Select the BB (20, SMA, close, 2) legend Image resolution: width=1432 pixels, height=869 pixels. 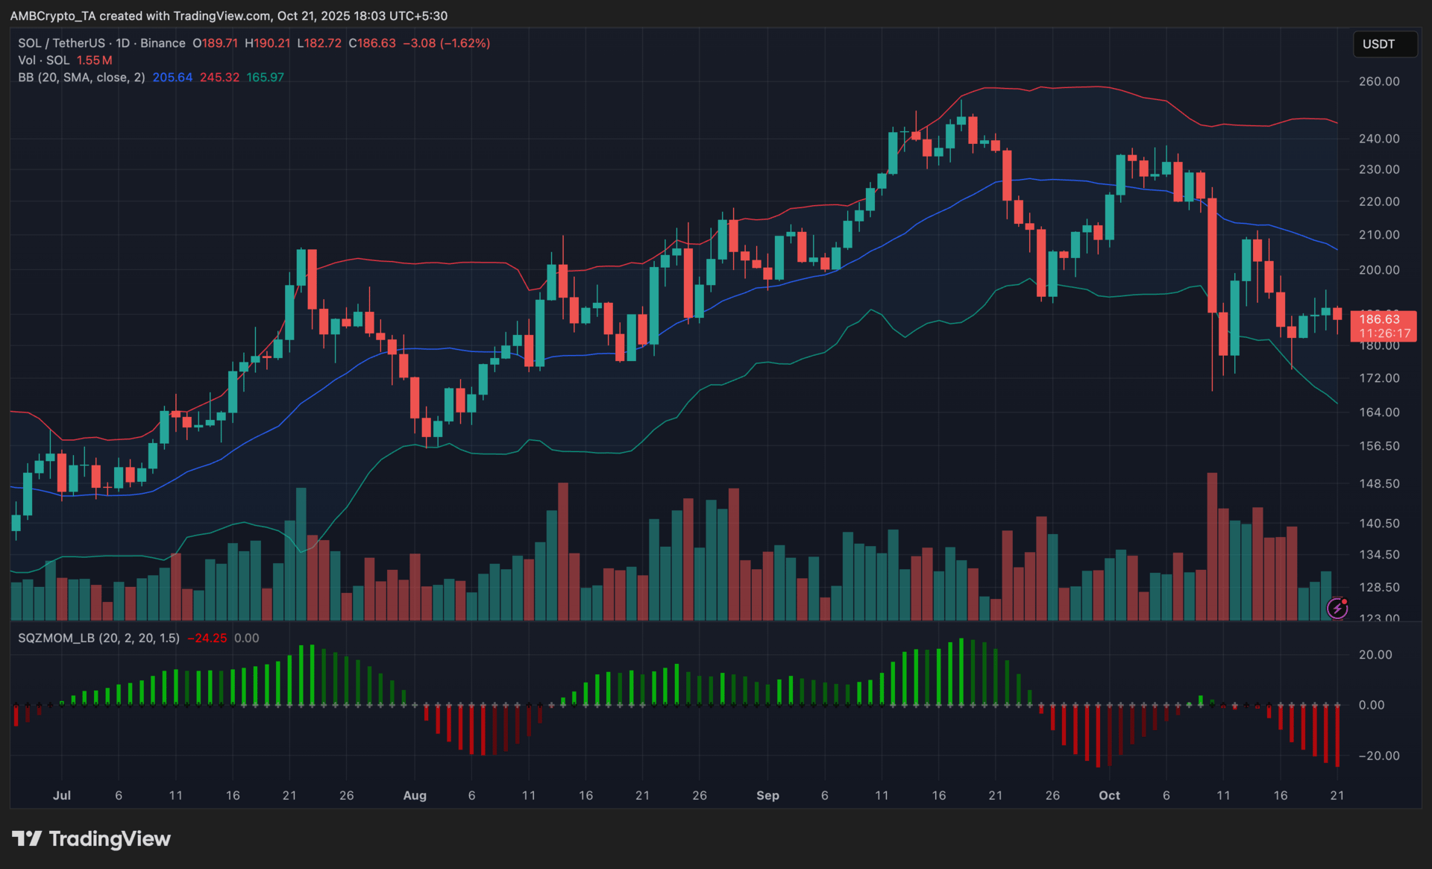coord(81,78)
